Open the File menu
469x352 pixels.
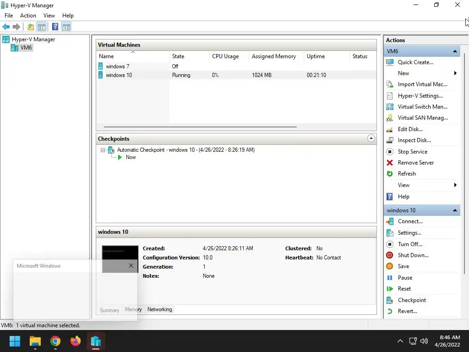(9, 16)
